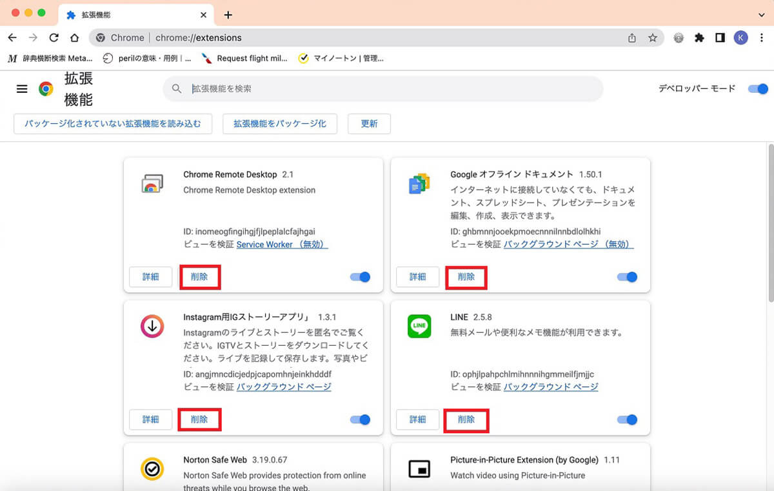Click 削除 for Chrome Remote Desktop
774x491 pixels.
pos(199,277)
